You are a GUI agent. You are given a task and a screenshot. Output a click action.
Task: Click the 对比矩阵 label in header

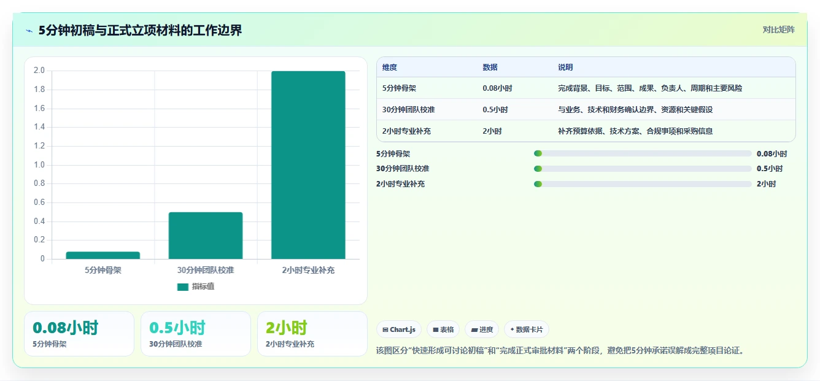pos(778,29)
